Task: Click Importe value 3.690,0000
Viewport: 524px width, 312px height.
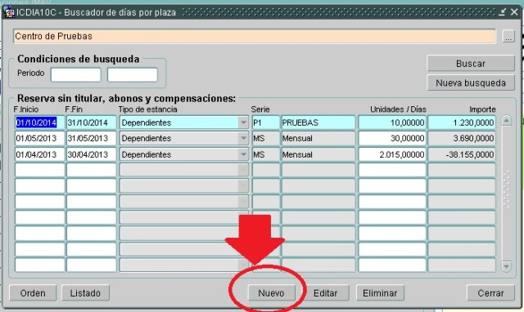Action: point(462,138)
